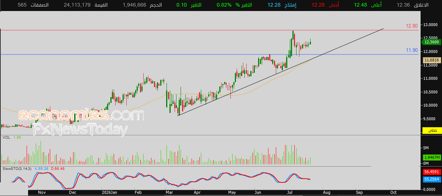Click the moving average tag 11.6816
Image resolution: width=442 pixels, height=196 pixels.
coord(431,60)
